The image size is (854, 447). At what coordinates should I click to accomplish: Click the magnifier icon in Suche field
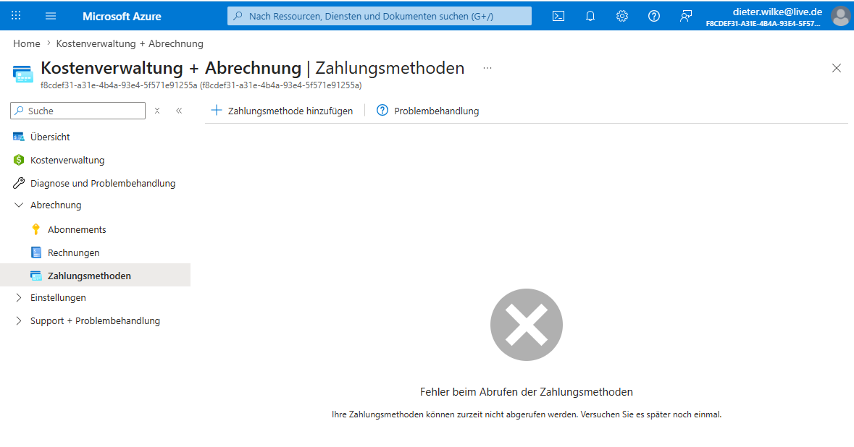coord(20,111)
